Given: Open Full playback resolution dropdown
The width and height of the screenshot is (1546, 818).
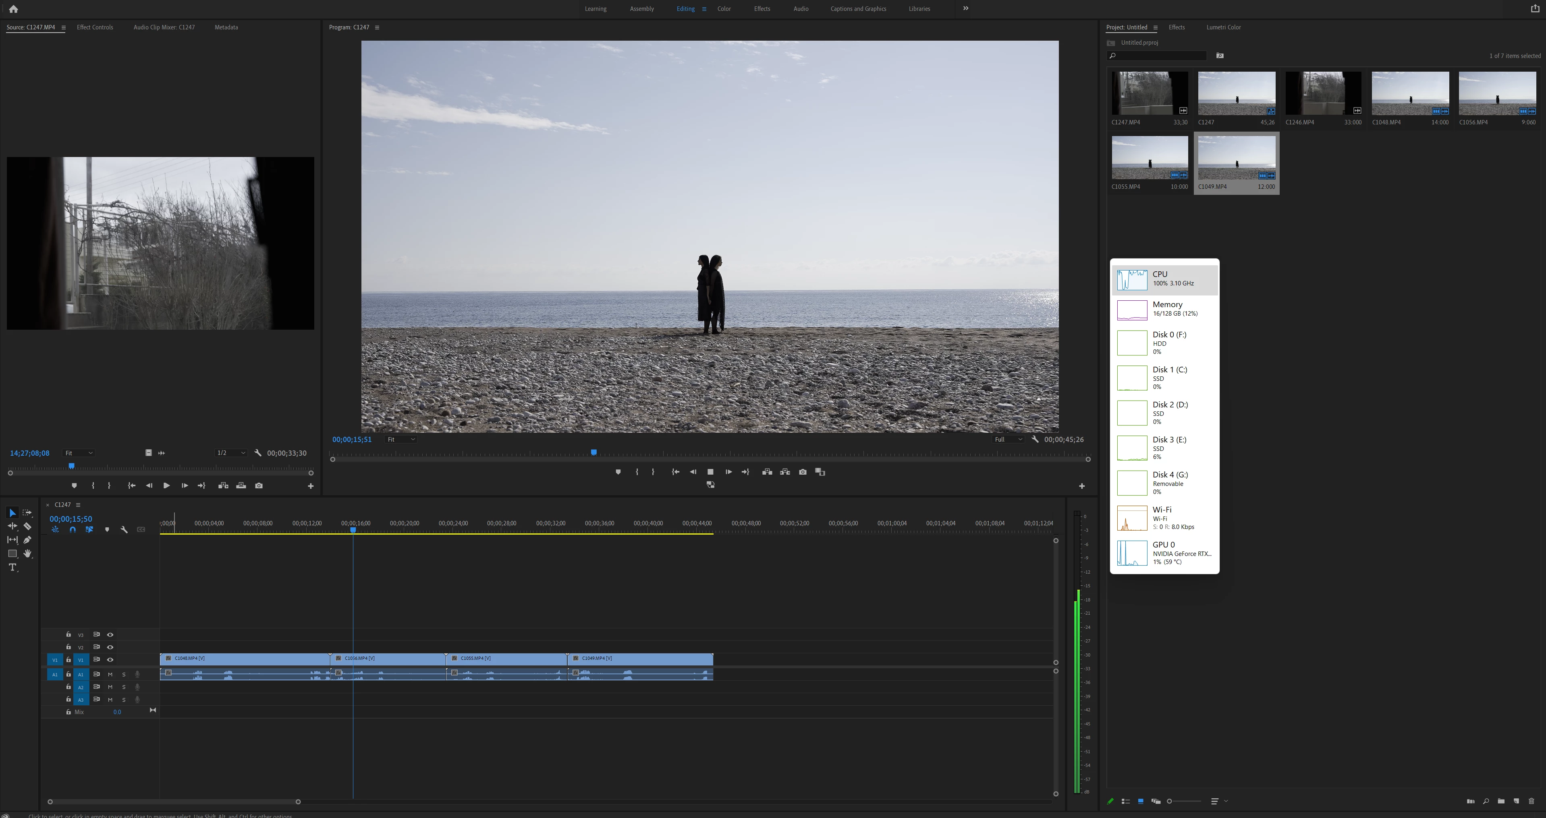Looking at the screenshot, I should pyautogui.click(x=1008, y=440).
